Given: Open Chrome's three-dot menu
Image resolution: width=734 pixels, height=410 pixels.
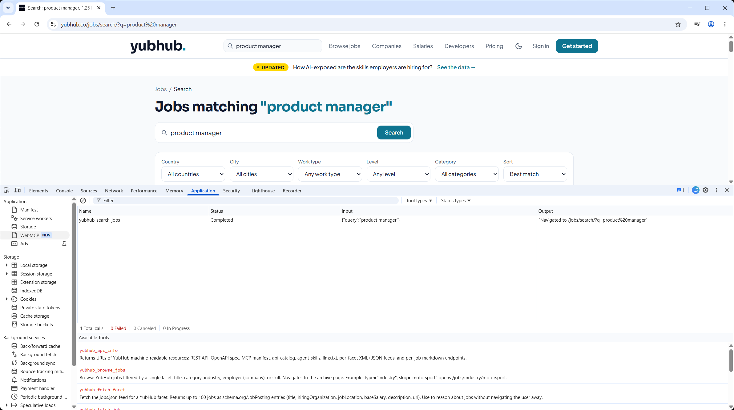Looking at the screenshot, I should [725, 24].
